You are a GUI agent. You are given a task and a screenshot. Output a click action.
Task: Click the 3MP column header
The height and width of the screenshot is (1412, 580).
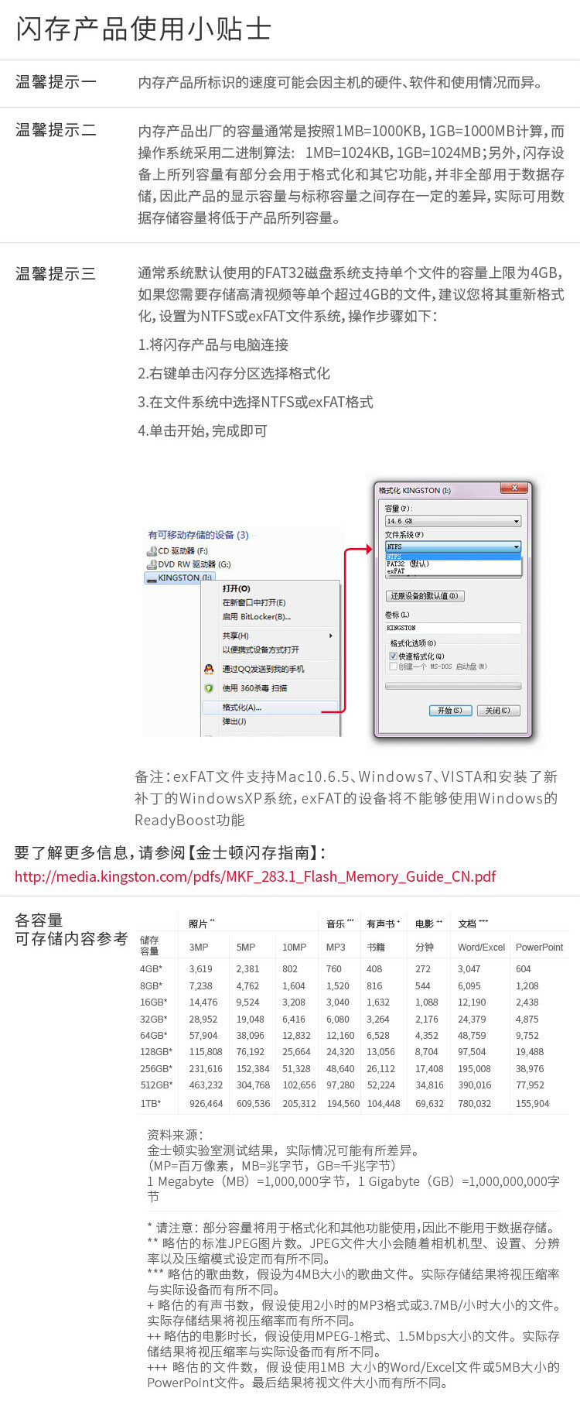199,948
